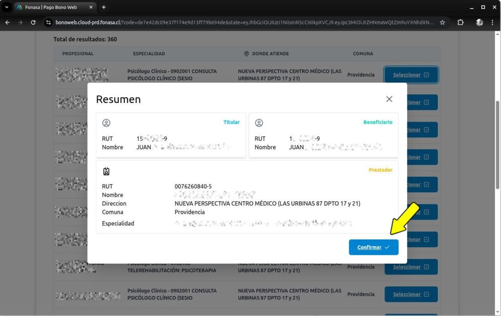Image resolution: width=501 pixels, height=316 pixels.
Task: Close the Fonasa | Pago Bono Web tab
Action: pyautogui.click(x=91, y=7)
